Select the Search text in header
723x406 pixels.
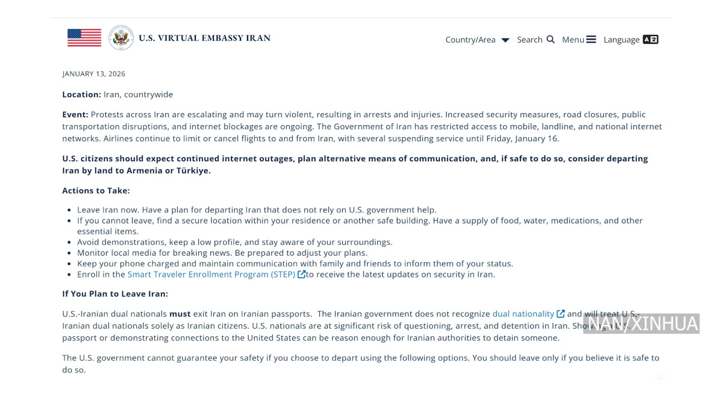pos(530,40)
